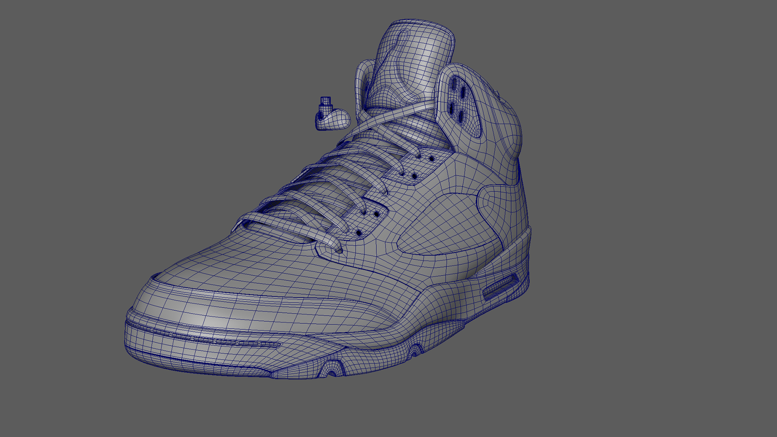
Task: Select the floating lace lock mesh beside the shoe
Action: 332,115
